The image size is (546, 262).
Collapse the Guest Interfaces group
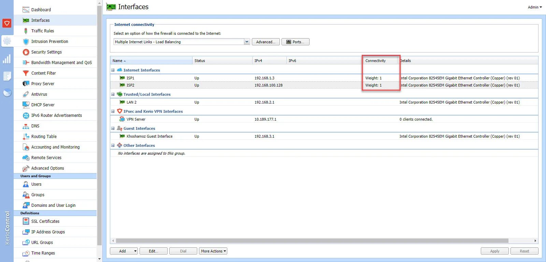(113, 128)
